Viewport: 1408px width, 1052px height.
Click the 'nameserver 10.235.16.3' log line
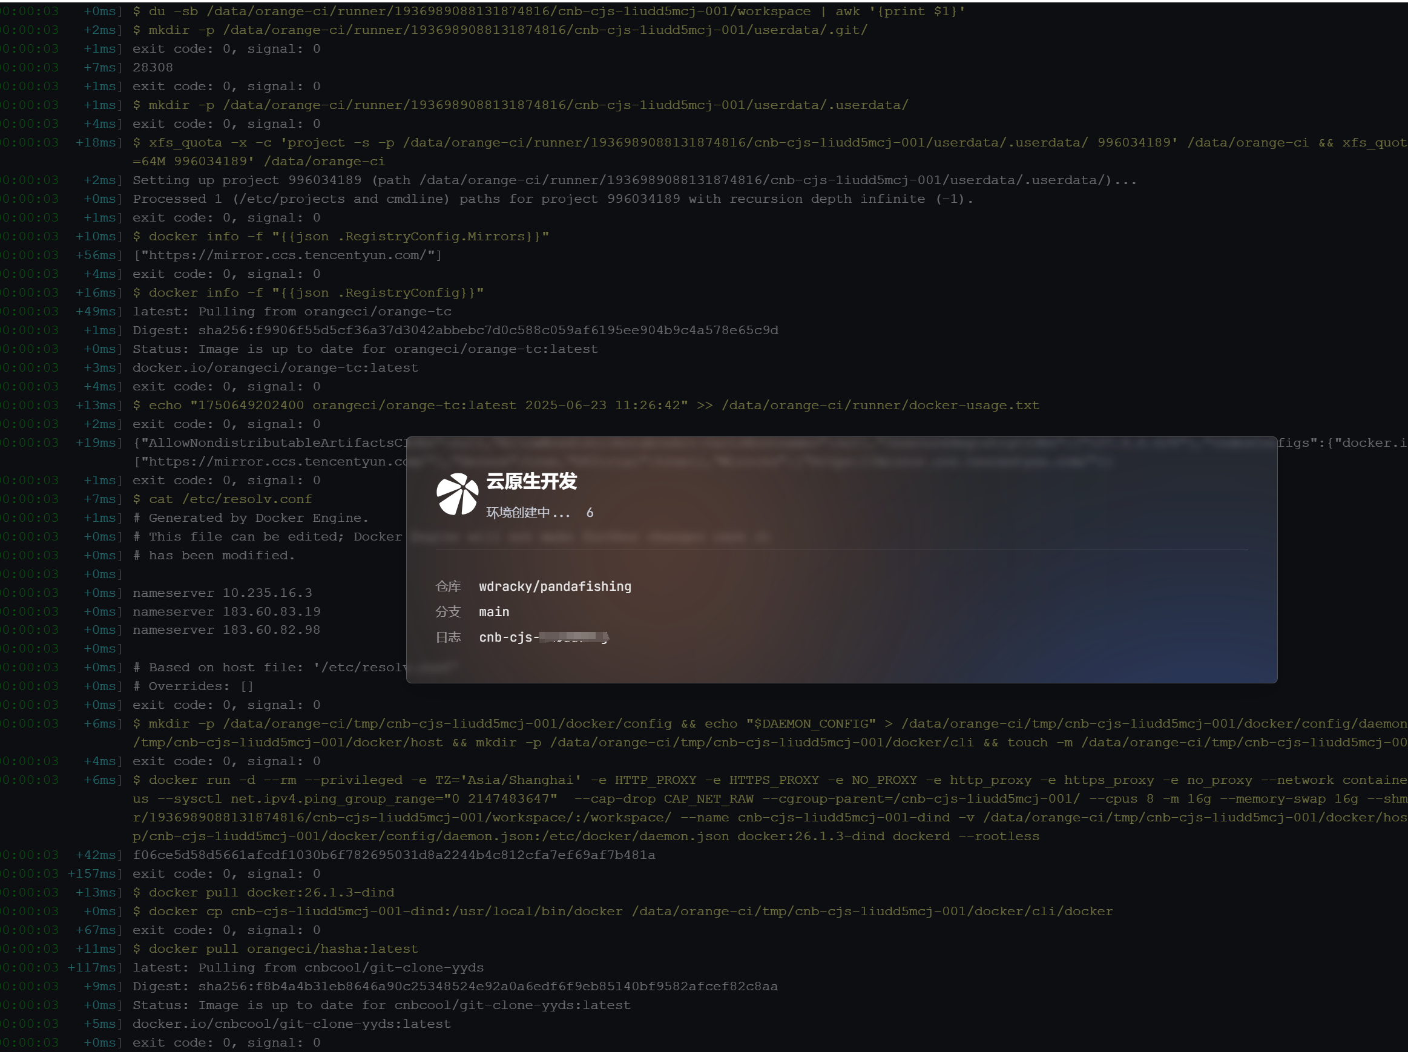[x=222, y=593]
